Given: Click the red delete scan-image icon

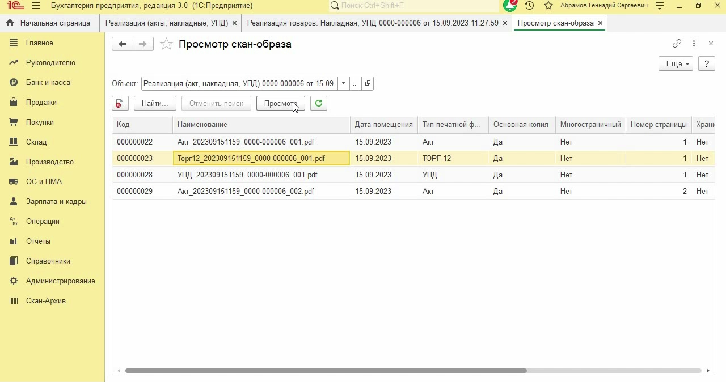Looking at the screenshot, I should click(x=119, y=104).
